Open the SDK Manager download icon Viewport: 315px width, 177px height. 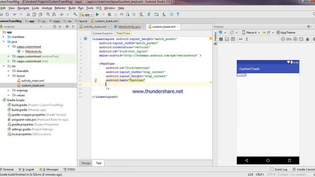click(x=164, y=14)
